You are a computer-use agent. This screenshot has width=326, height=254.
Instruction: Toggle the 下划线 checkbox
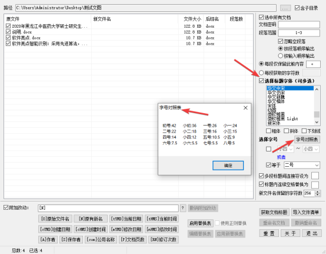pos(304,131)
